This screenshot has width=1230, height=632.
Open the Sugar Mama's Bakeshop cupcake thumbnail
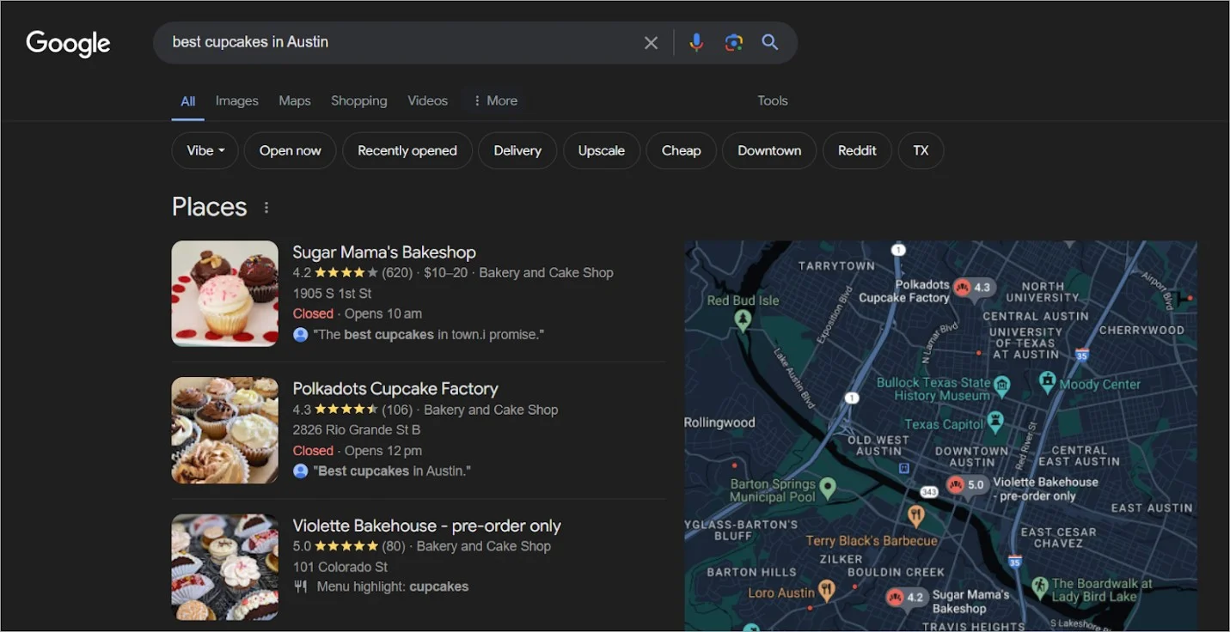[x=225, y=294]
